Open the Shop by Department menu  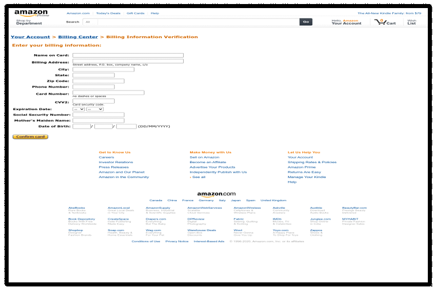[x=29, y=22]
